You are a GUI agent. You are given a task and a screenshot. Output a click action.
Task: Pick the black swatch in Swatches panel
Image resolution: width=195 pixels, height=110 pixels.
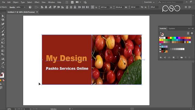(167, 38)
